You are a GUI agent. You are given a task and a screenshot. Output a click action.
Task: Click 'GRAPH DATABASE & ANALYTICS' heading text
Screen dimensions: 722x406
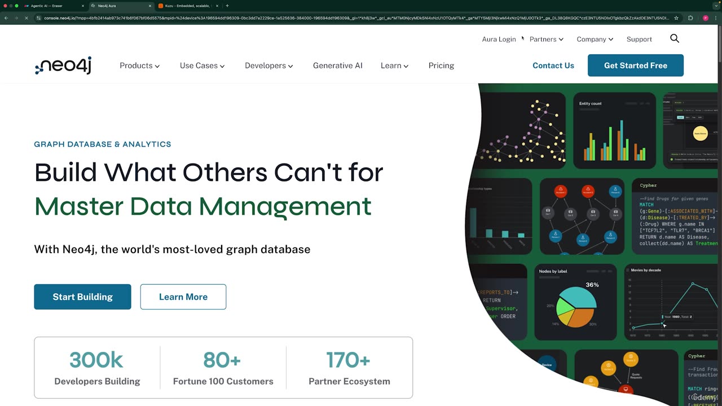(x=103, y=144)
